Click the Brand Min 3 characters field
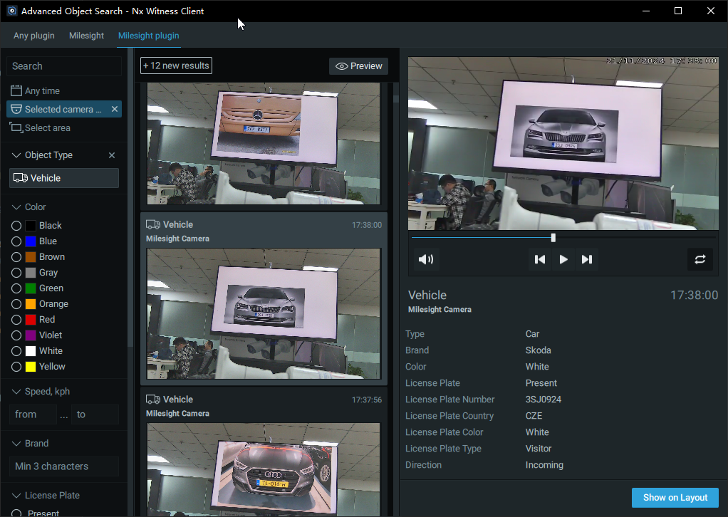Image resolution: width=728 pixels, height=517 pixels. 64,466
